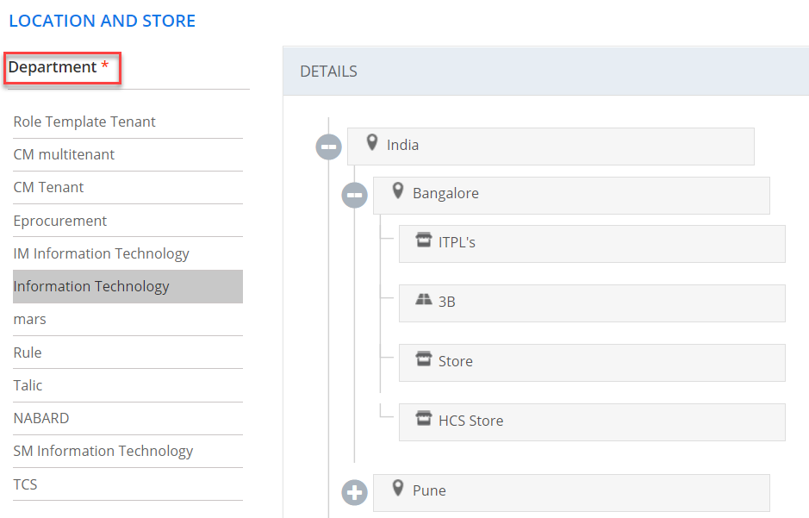The height and width of the screenshot is (518, 809).
Task: Expand the Pune location node
Action: pos(355,493)
